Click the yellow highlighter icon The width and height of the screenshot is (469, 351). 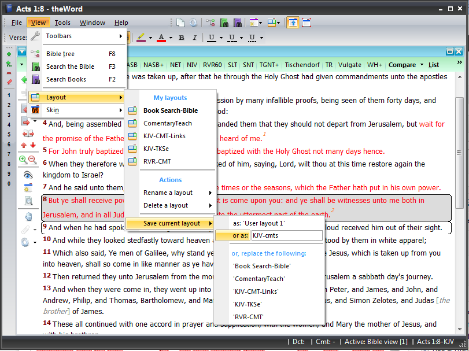pyautogui.click(x=141, y=38)
